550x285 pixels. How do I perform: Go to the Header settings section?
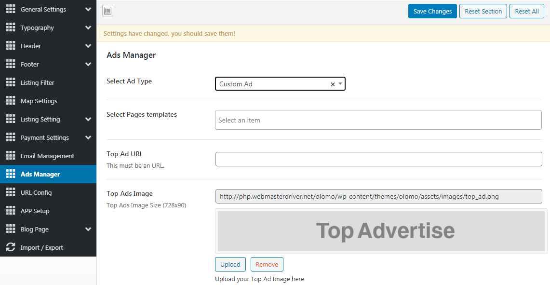tap(31, 46)
